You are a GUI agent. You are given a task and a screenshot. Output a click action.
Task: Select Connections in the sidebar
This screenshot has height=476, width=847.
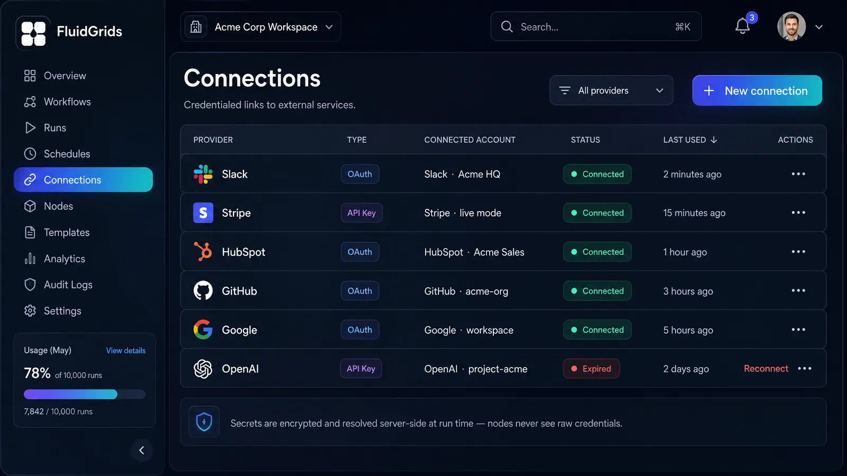click(83, 180)
